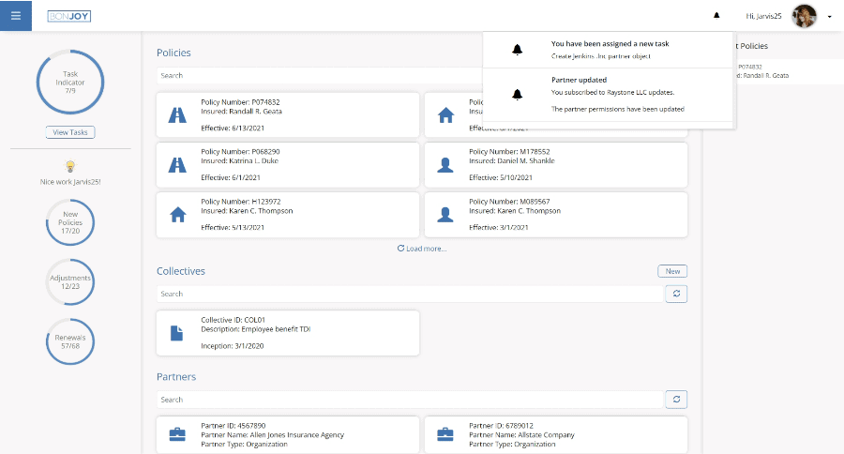Click the Collectives section heading
The width and height of the screenshot is (844, 454).
pyautogui.click(x=181, y=271)
